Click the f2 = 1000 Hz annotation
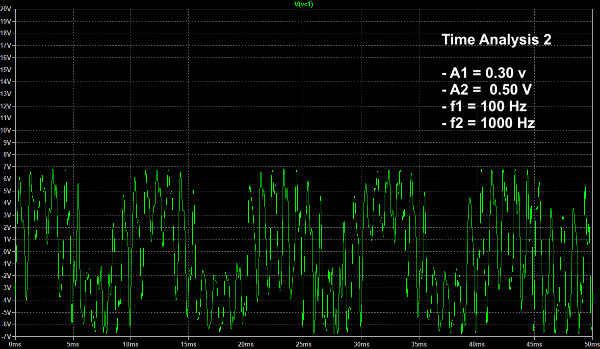Image resolution: width=600 pixels, height=349 pixels. point(488,123)
